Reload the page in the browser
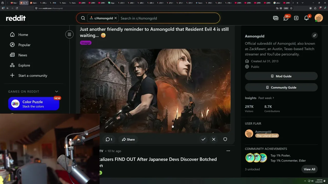This screenshot has width=328, height=184. pos(17,8)
